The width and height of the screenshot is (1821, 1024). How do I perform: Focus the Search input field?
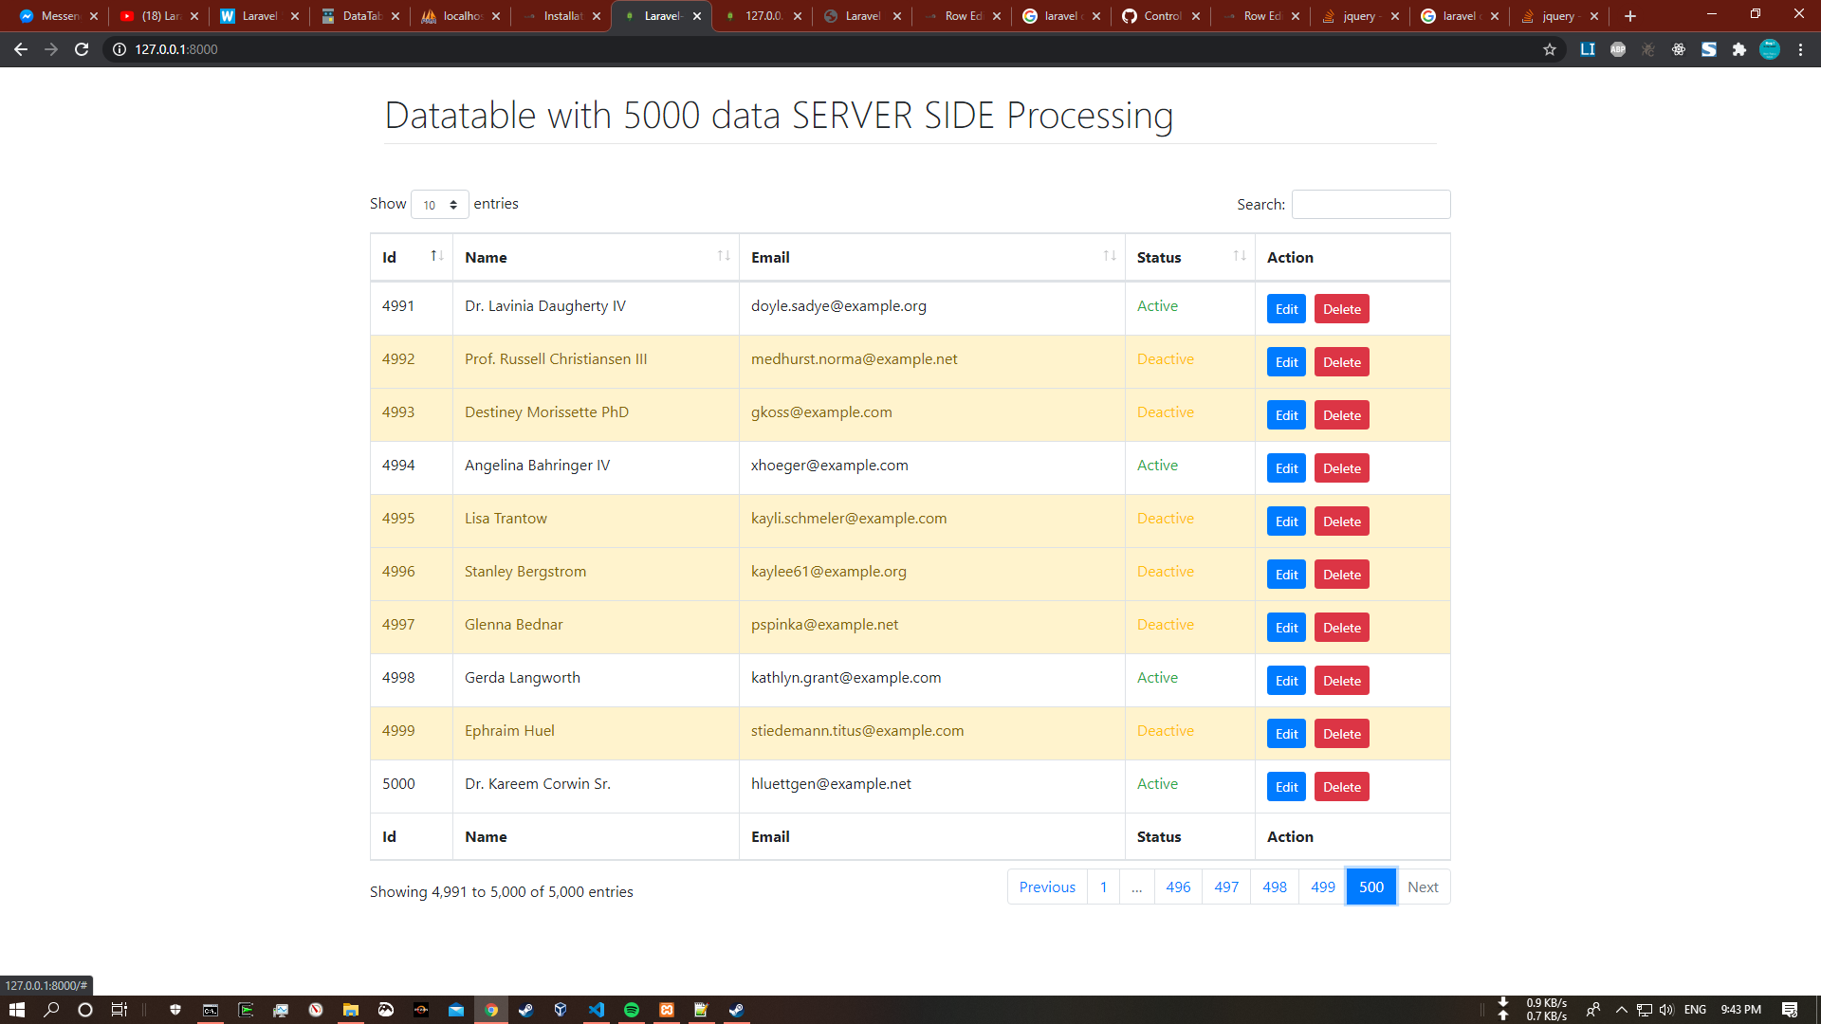coord(1370,204)
